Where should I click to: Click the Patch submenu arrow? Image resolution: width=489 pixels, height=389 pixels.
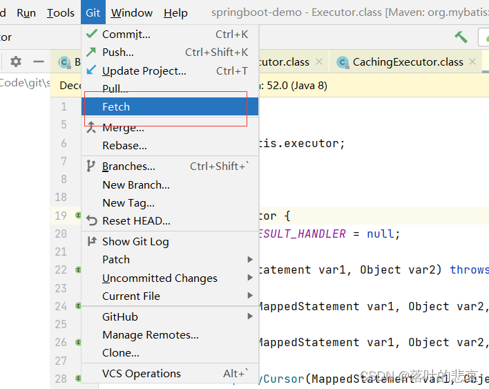coord(250,259)
